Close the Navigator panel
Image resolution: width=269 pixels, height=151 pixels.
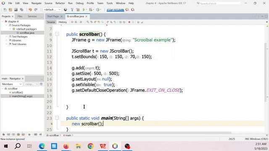coord(23,78)
